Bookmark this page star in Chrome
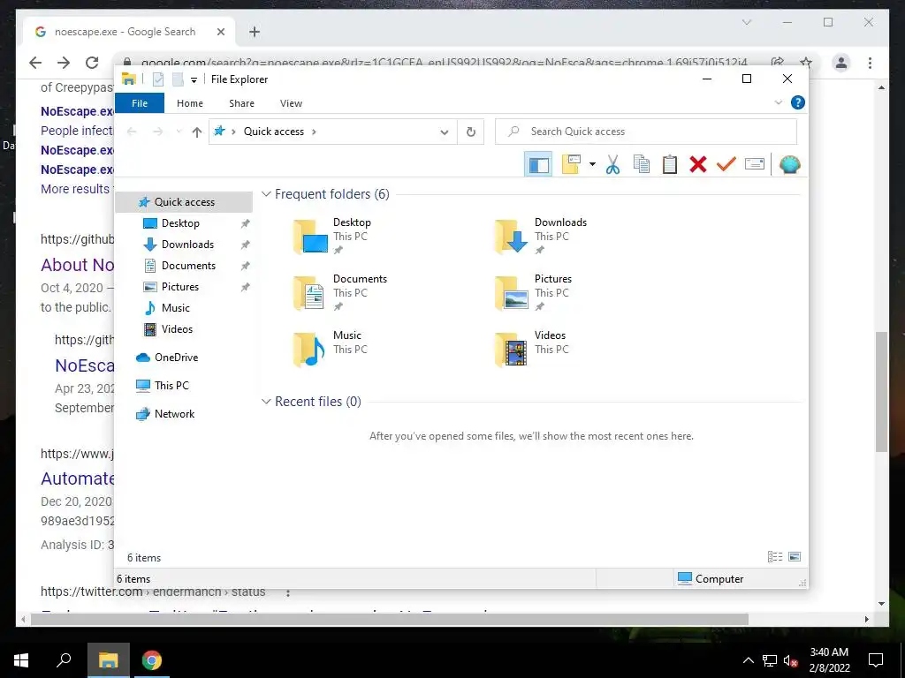 [806, 63]
